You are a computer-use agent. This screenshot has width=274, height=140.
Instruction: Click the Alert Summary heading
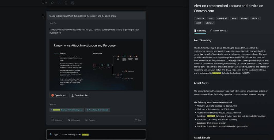(203, 40)
